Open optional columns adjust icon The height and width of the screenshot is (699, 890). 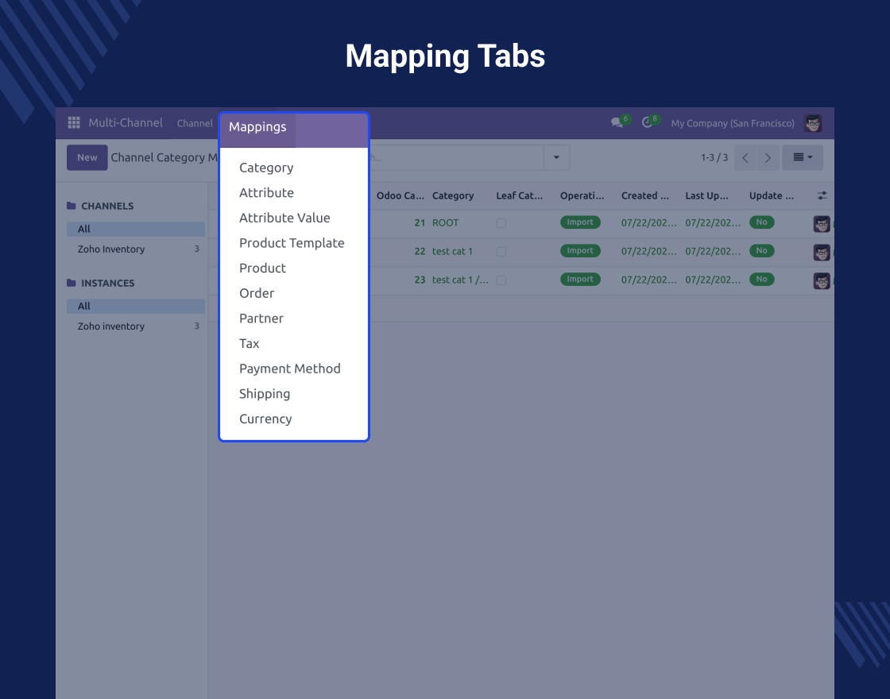[822, 195]
